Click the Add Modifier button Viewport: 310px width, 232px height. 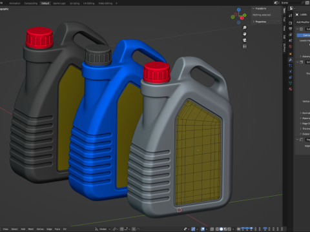303,22
